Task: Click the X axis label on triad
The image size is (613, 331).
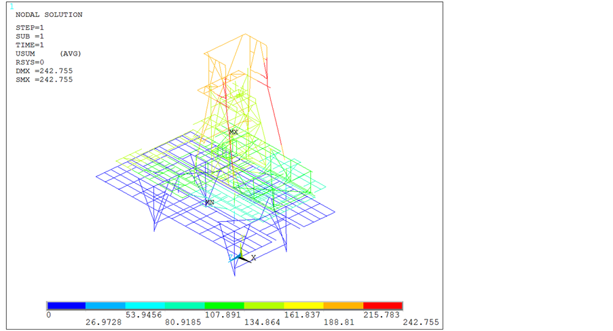Action: [254, 258]
